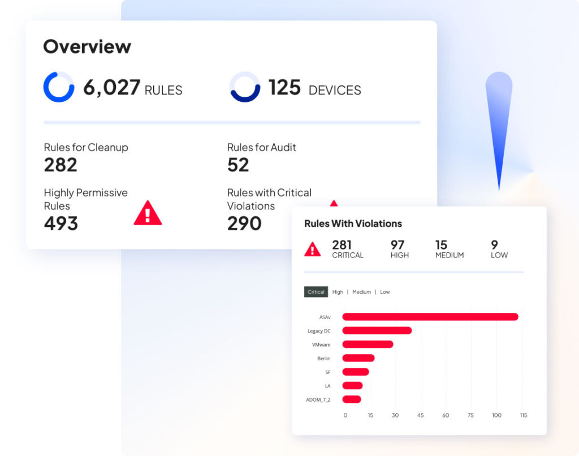Viewport: 579px width, 456px height.
Task: Open the Rules for Cleanup count 282
Action: (x=61, y=165)
